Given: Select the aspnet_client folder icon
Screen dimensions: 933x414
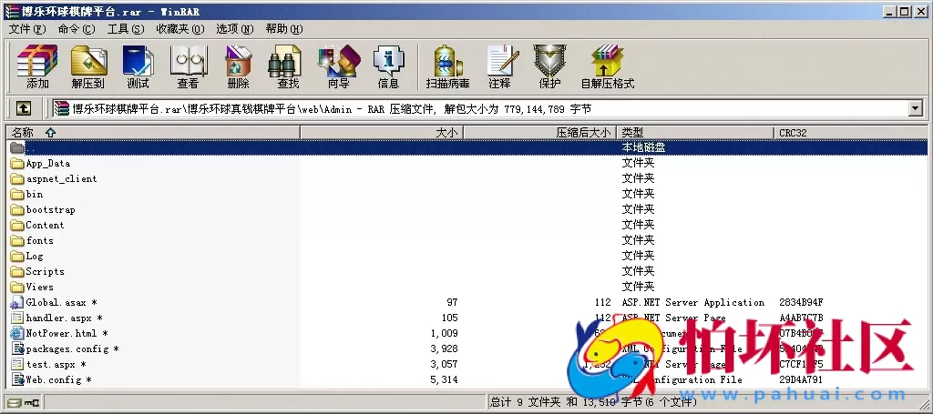Looking at the screenshot, I should pos(17,178).
